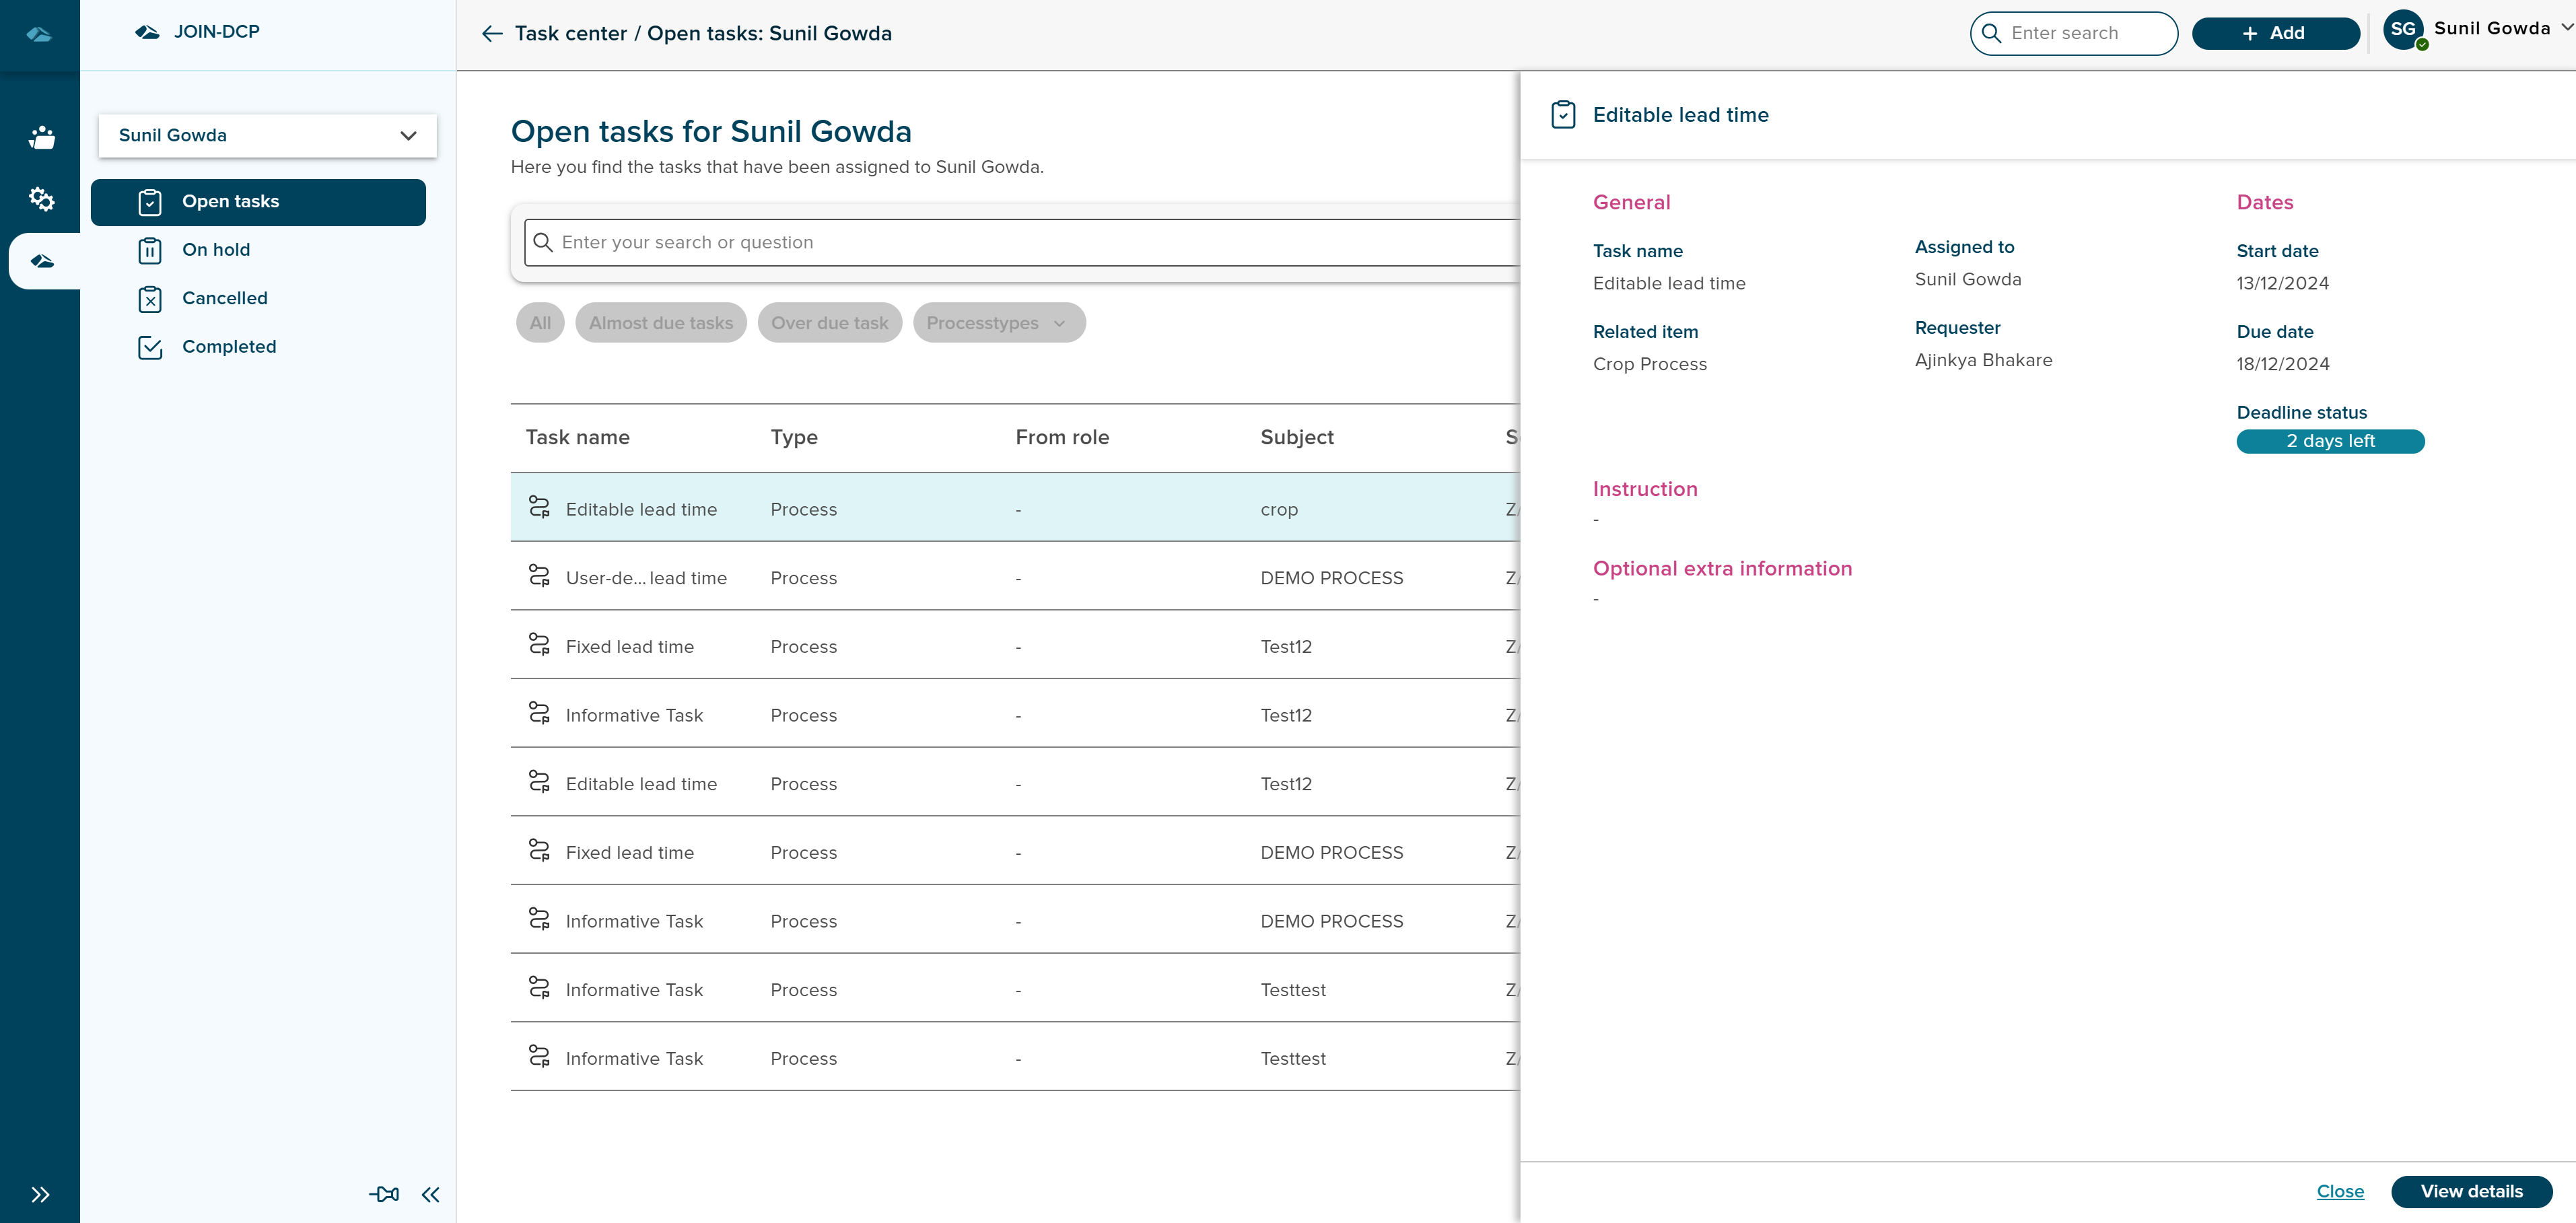Select the clipboard icon beside Editable lead time header

(x=1562, y=114)
